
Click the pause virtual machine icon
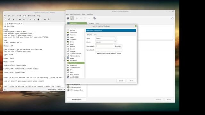click(x=81, y=19)
